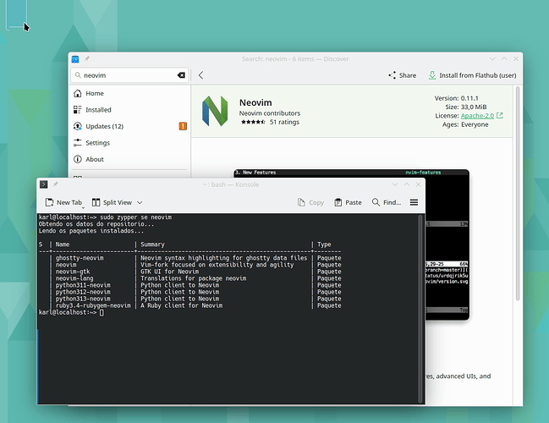Install Neovim from Flathub (user)
549x423 pixels.
pyautogui.click(x=472, y=75)
